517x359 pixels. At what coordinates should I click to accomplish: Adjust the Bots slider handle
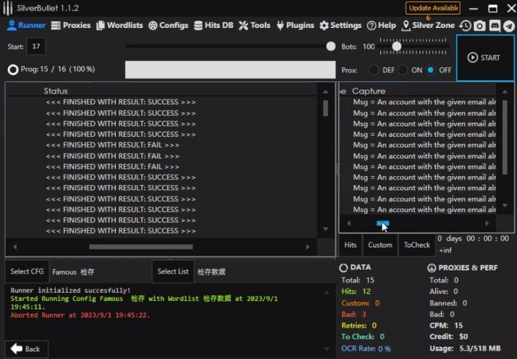coord(397,46)
